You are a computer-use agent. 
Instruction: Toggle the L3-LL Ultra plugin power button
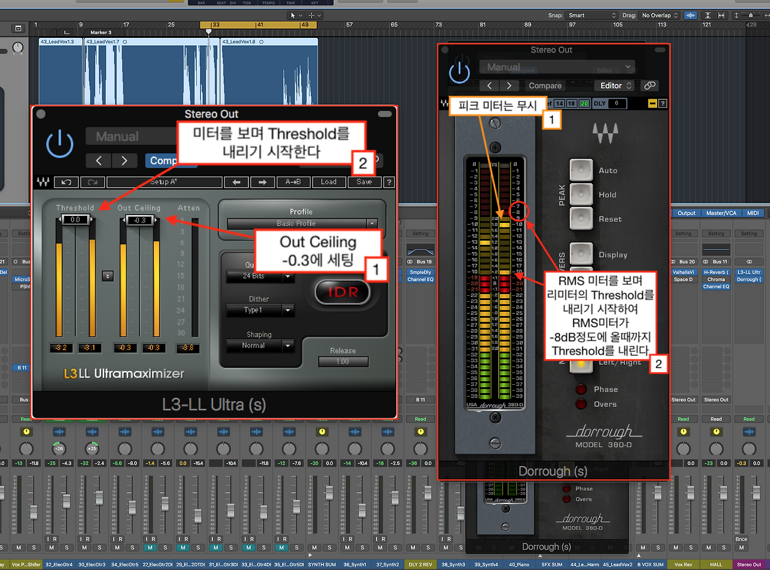tap(60, 144)
